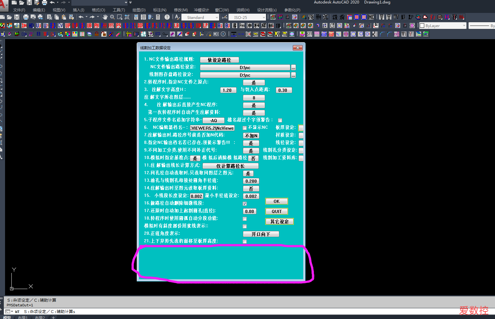Click the Help question mark icon
The image size is (495, 319).
(167, 17)
